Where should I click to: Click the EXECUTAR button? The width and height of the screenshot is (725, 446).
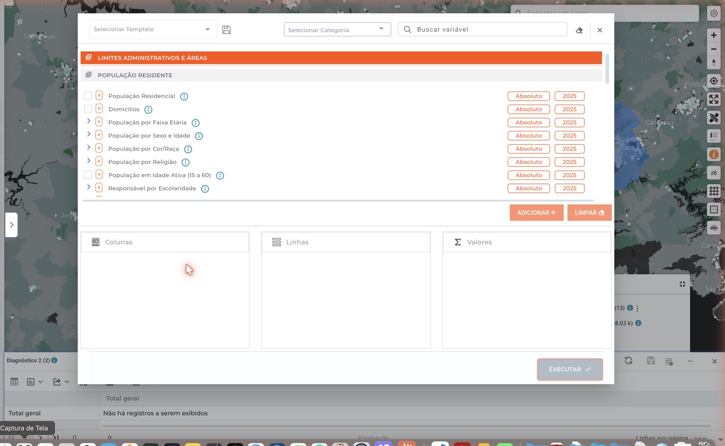click(x=570, y=369)
